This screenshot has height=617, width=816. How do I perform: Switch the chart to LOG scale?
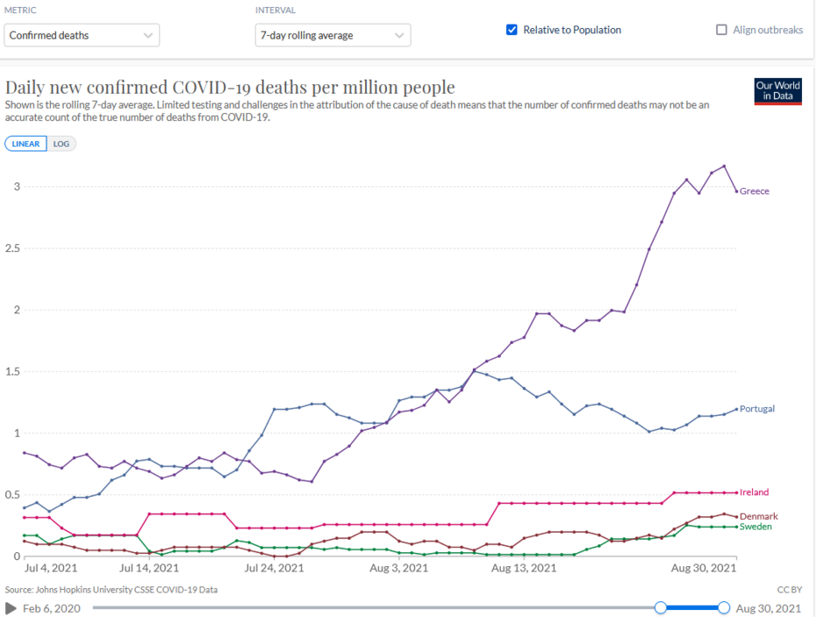tap(61, 144)
